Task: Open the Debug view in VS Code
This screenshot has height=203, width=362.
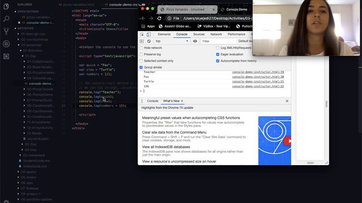Action: tap(6, 44)
